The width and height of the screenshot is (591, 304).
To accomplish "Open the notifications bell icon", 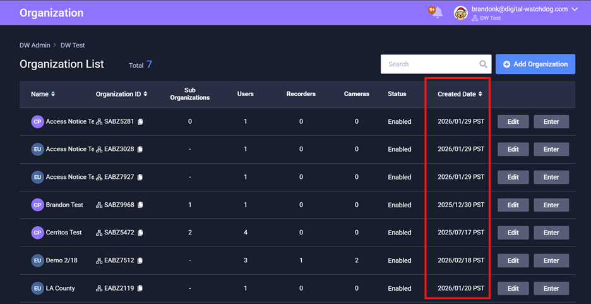I will tap(436, 13).
